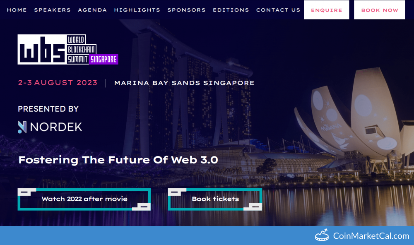Viewport: 414px width, 245px height.
Task: Click the 2-3 August 2023 date text
Action: [58, 83]
